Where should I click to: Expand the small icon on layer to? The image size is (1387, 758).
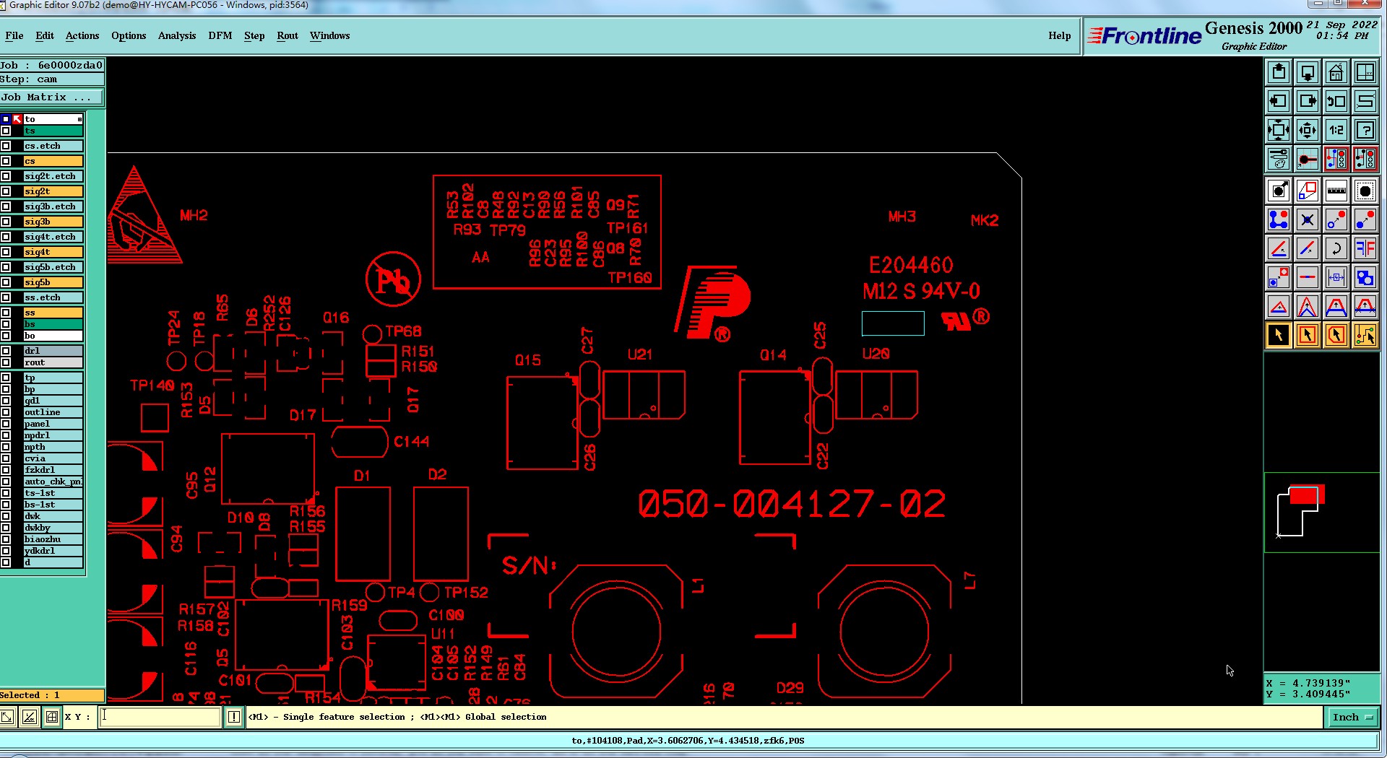point(79,119)
